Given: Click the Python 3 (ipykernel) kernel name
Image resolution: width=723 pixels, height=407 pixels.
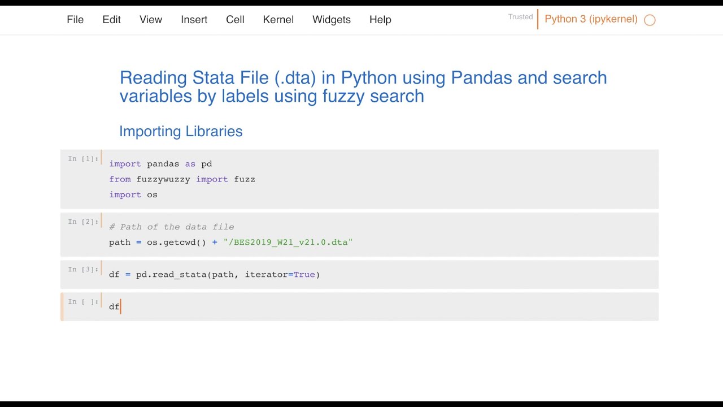Looking at the screenshot, I should pyautogui.click(x=591, y=19).
